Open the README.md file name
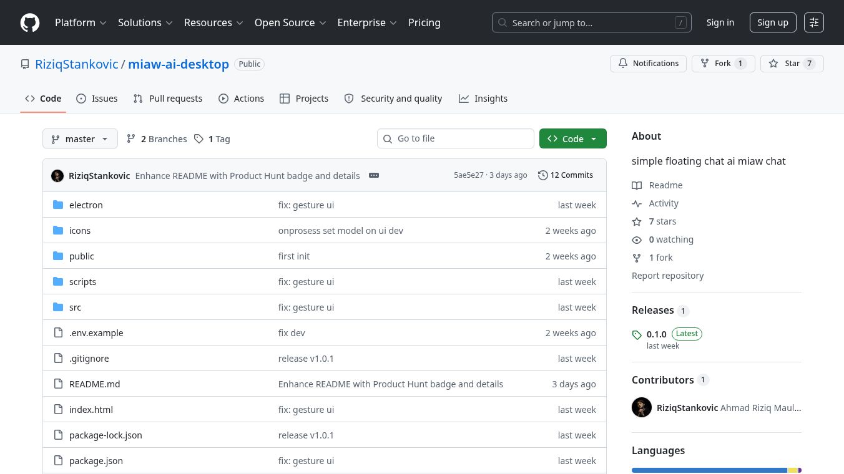 [94, 384]
